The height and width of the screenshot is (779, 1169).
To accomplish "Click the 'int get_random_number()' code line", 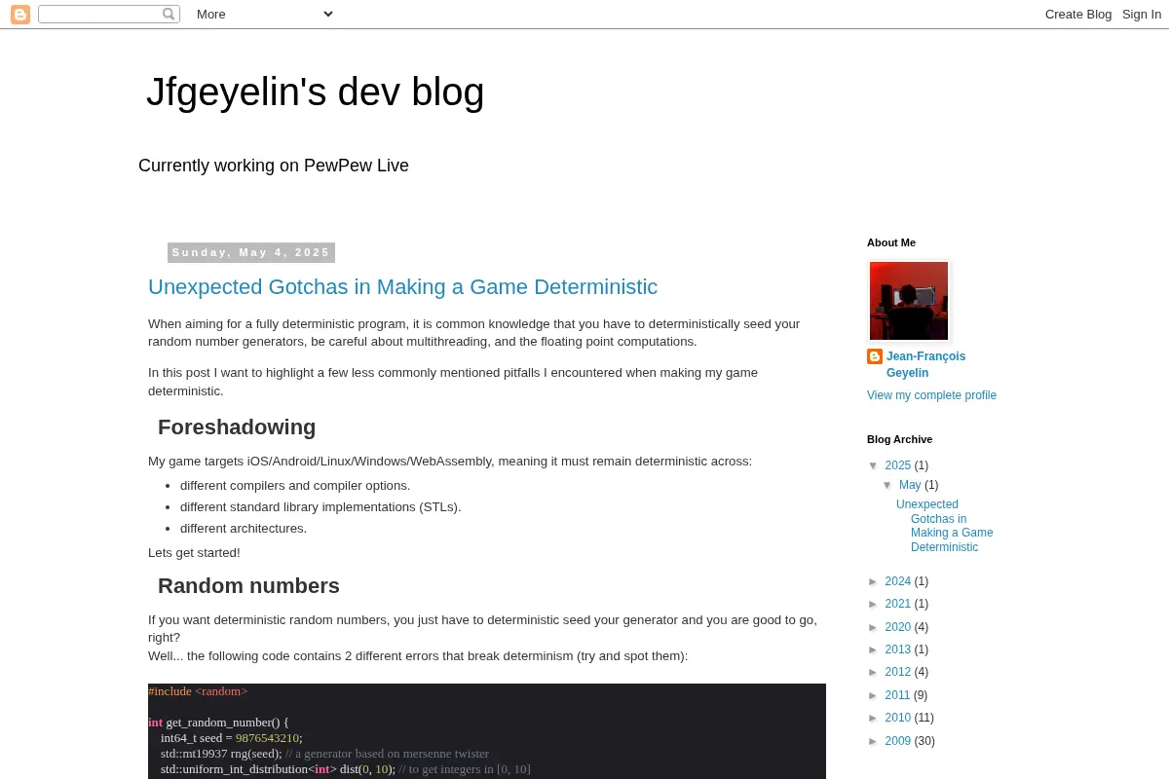I will [x=218, y=723].
